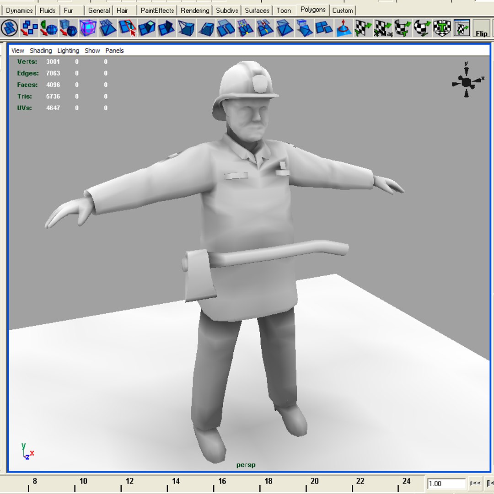This screenshot has height=494, width=494.
Task: Click the Quadrangulate shelf icon
Action: coord(285,28)
